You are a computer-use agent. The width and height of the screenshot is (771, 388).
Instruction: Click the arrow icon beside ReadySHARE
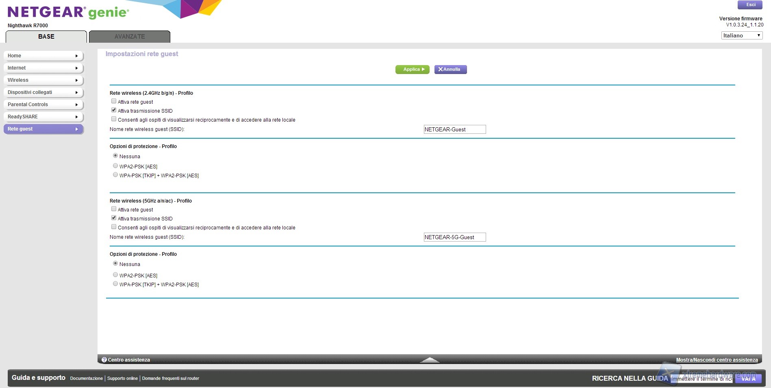coord(76,117)
